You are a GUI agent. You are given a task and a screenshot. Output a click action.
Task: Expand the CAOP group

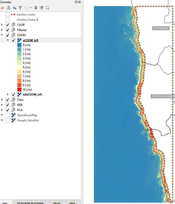coord(2,25)
